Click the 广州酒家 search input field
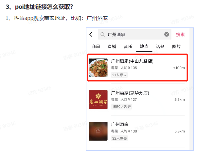The image size is (197, 154). coord(135,34)
